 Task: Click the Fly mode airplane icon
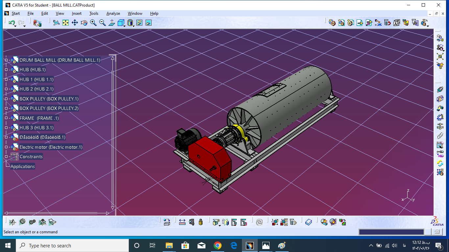click(x=57, y=23)
